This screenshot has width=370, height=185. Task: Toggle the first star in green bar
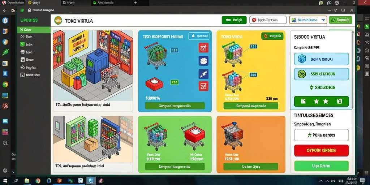pos(316,102)
